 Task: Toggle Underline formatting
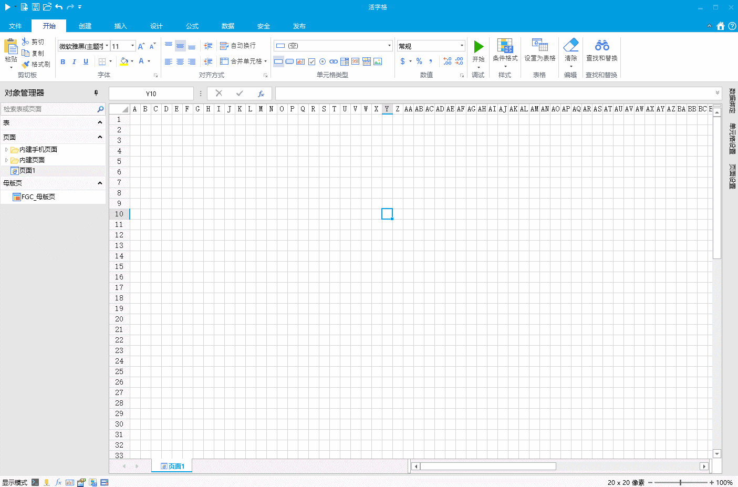pyautogui.click(x=86, y=61)
